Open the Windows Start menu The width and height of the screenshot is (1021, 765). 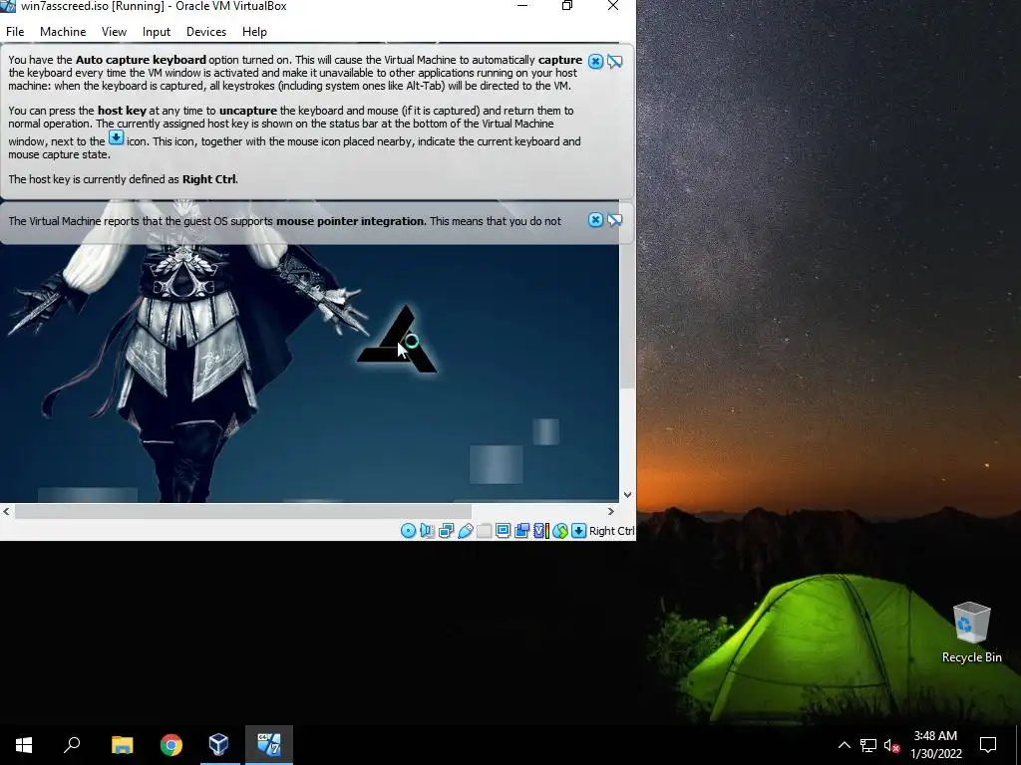(x=24, y=745)
